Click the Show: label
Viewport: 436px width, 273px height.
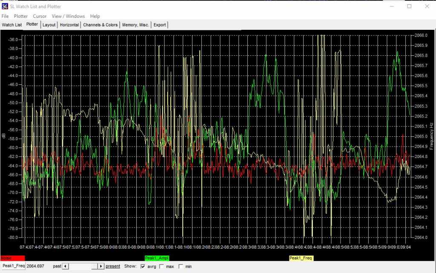tap(130, 266)
